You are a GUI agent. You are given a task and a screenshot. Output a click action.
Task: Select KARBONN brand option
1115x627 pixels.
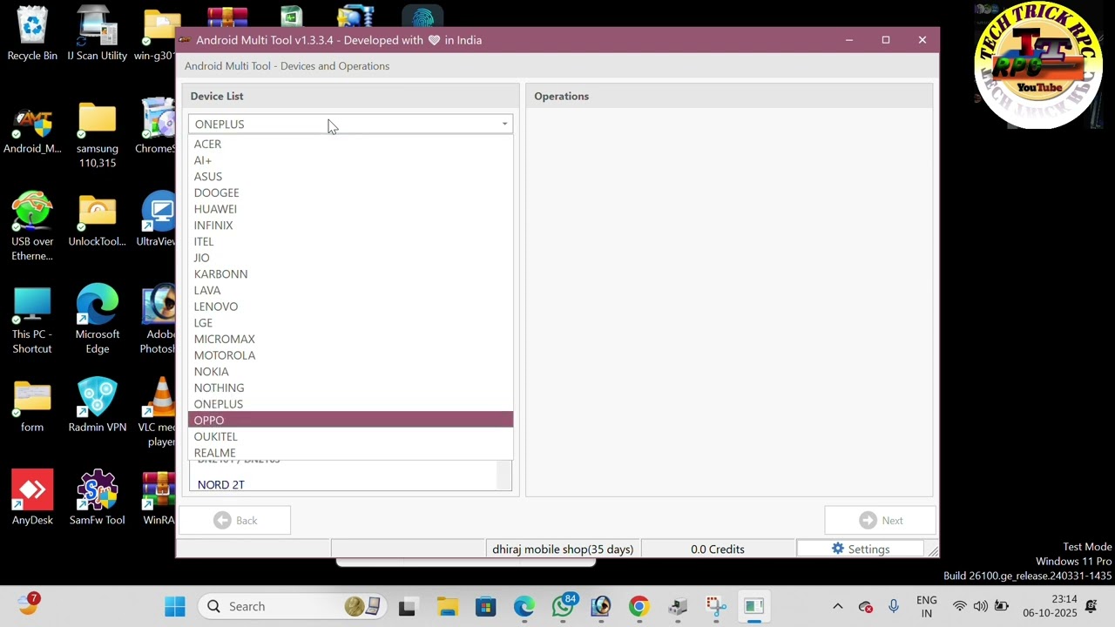click(350, 274)
